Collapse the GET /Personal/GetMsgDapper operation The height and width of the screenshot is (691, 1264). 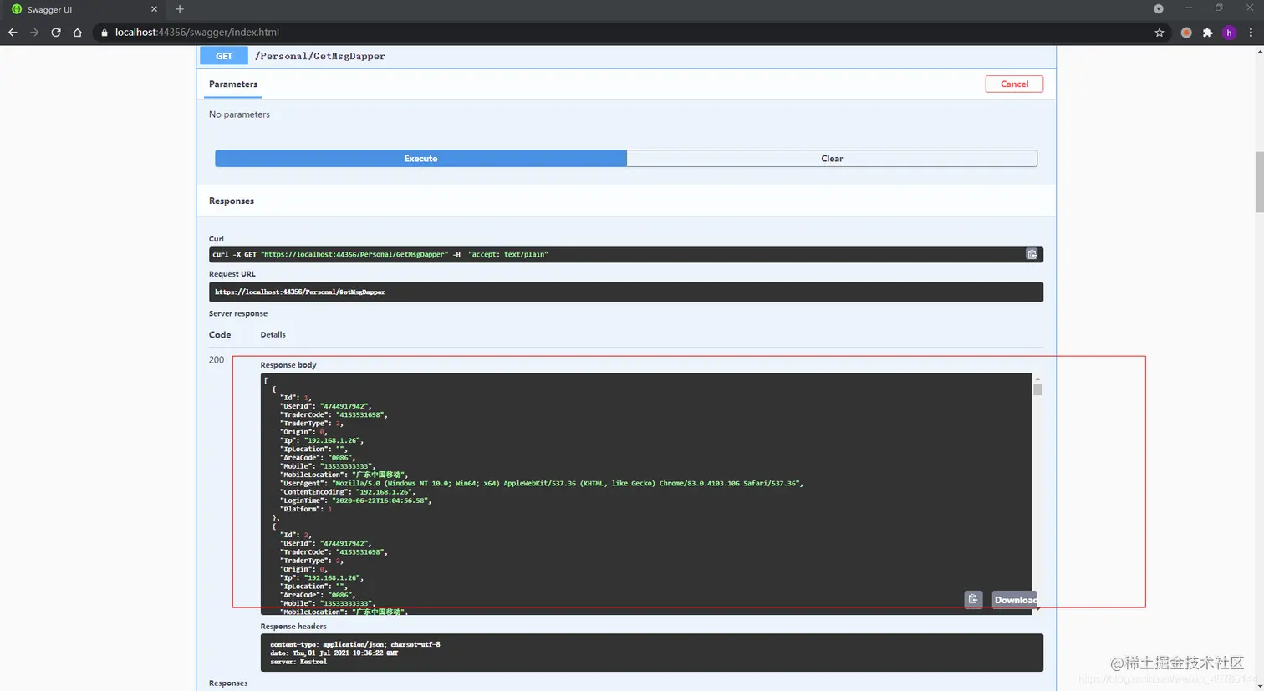pyautogui.click(x=627, y=56)
